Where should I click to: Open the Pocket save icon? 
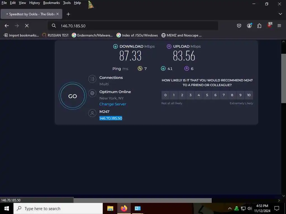(239, 26)
